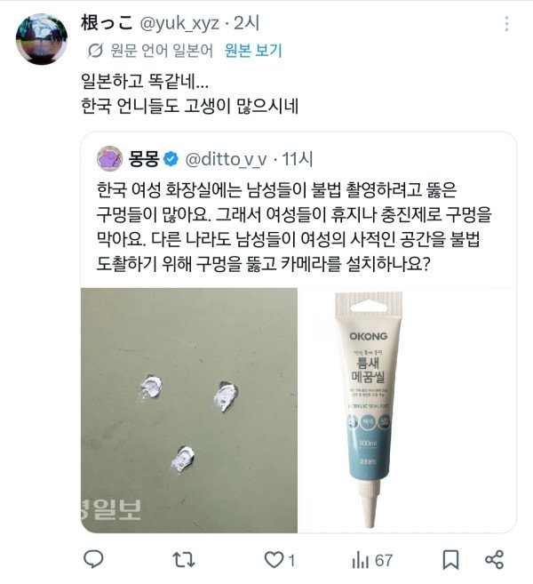
Task: Open the photo of filled wall holes
Action: (189, 410)
